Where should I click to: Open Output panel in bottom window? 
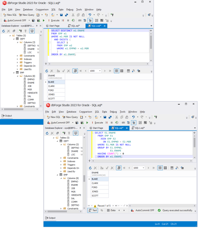[50, 218]
